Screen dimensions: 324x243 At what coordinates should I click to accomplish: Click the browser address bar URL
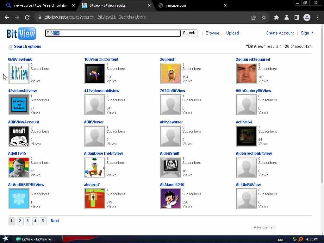point(95,17)
